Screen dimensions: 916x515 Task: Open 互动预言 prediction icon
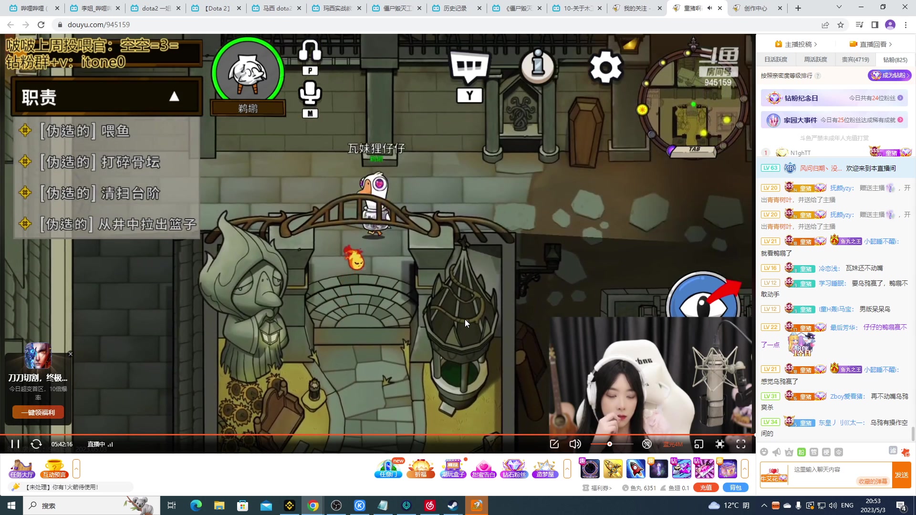(54, 469)
